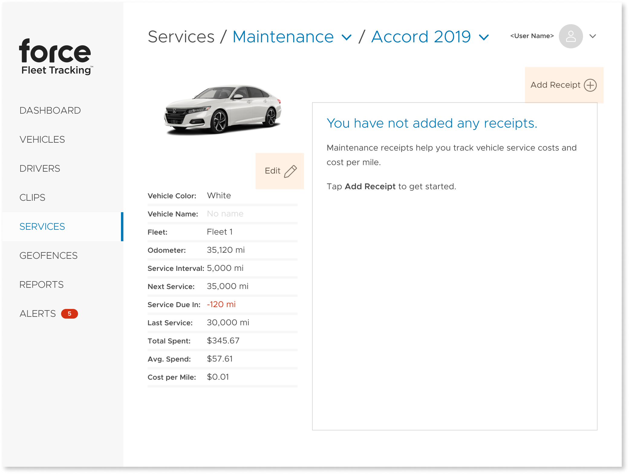Click the Cost per Mile value $0.01
The image size is (629, 474).
(218, 377)
